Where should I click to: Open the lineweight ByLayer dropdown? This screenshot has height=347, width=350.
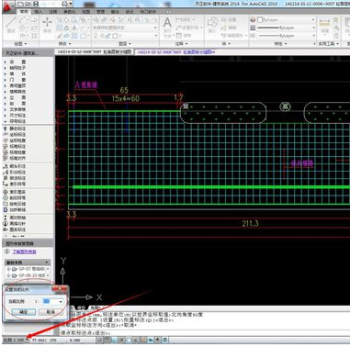[313, 28]
